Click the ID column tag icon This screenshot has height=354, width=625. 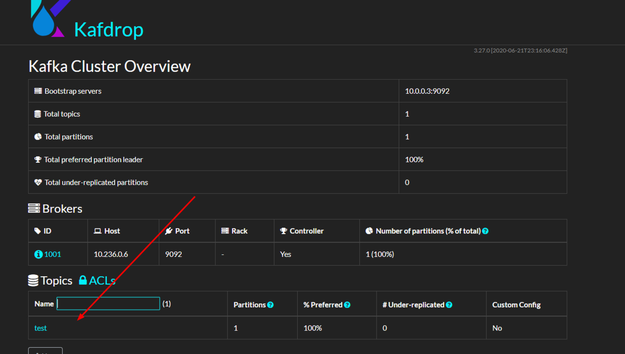(38, 231)
